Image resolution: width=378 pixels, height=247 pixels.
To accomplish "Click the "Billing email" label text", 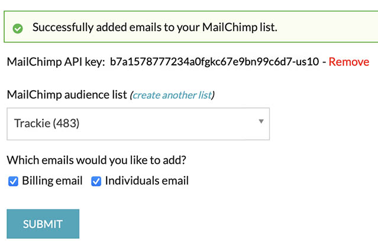I will point(52,181).
